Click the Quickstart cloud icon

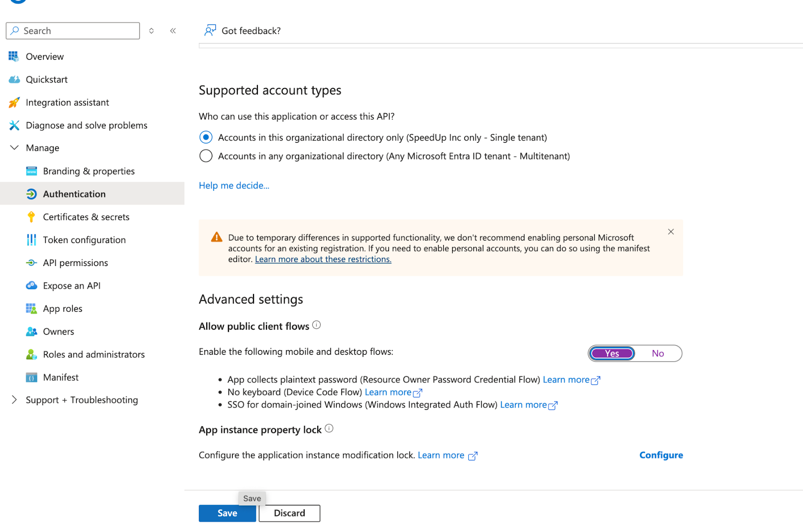[14, 80]
